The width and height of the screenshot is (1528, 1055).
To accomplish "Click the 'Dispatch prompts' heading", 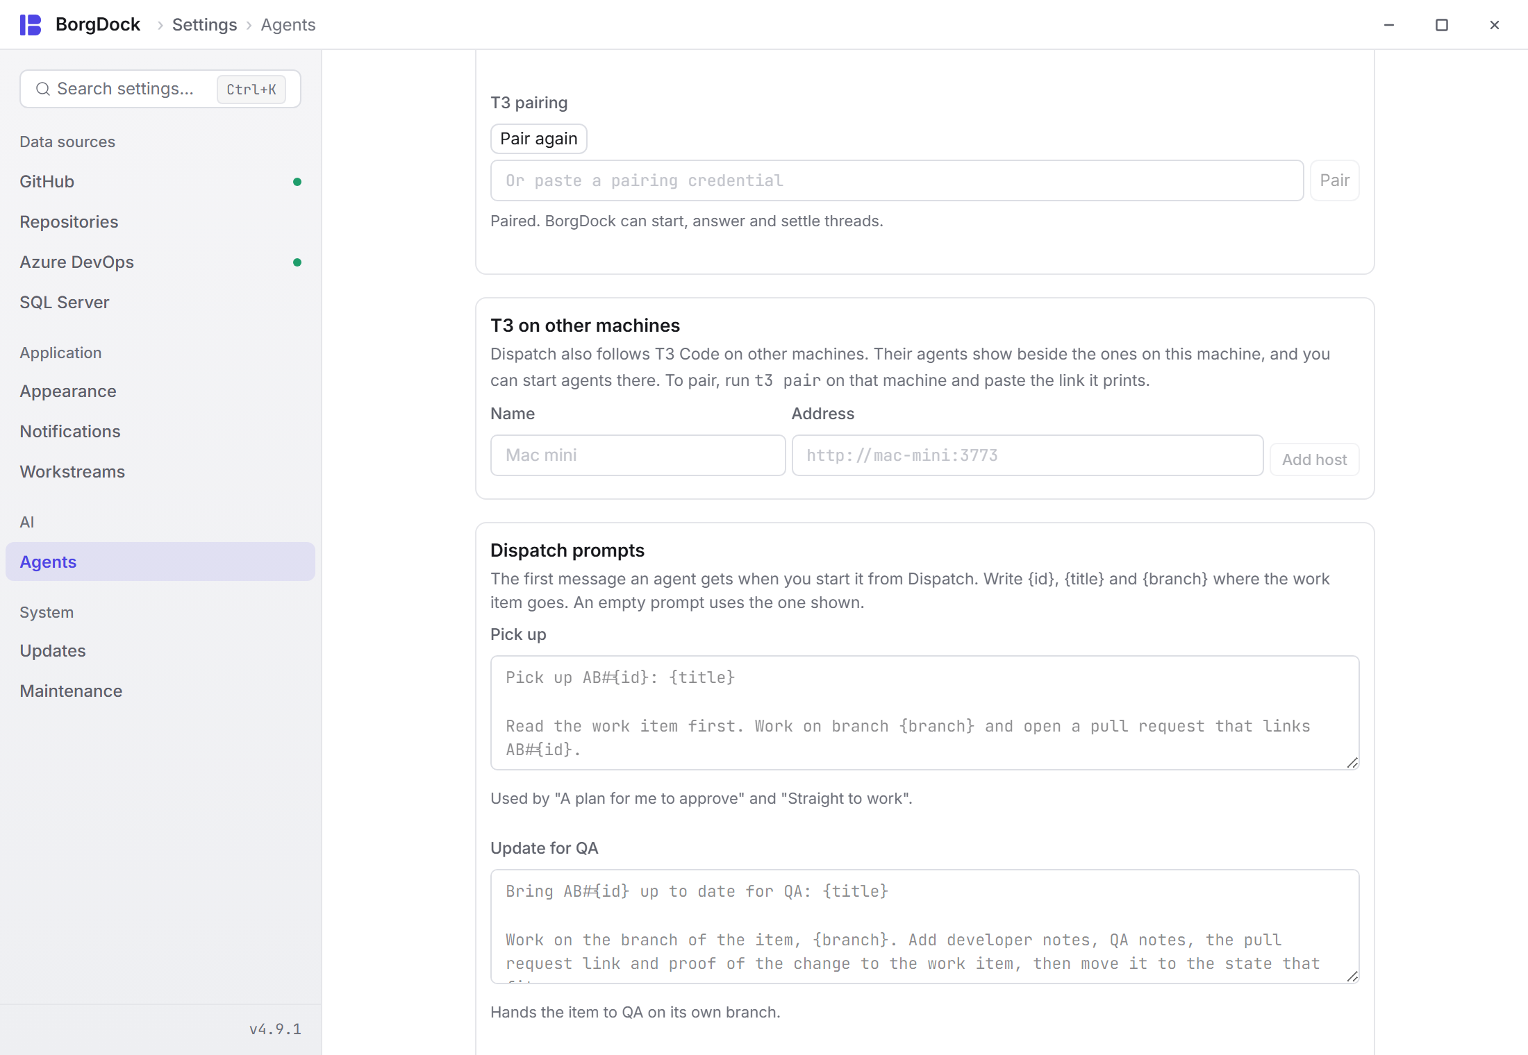I will point(567,550).
